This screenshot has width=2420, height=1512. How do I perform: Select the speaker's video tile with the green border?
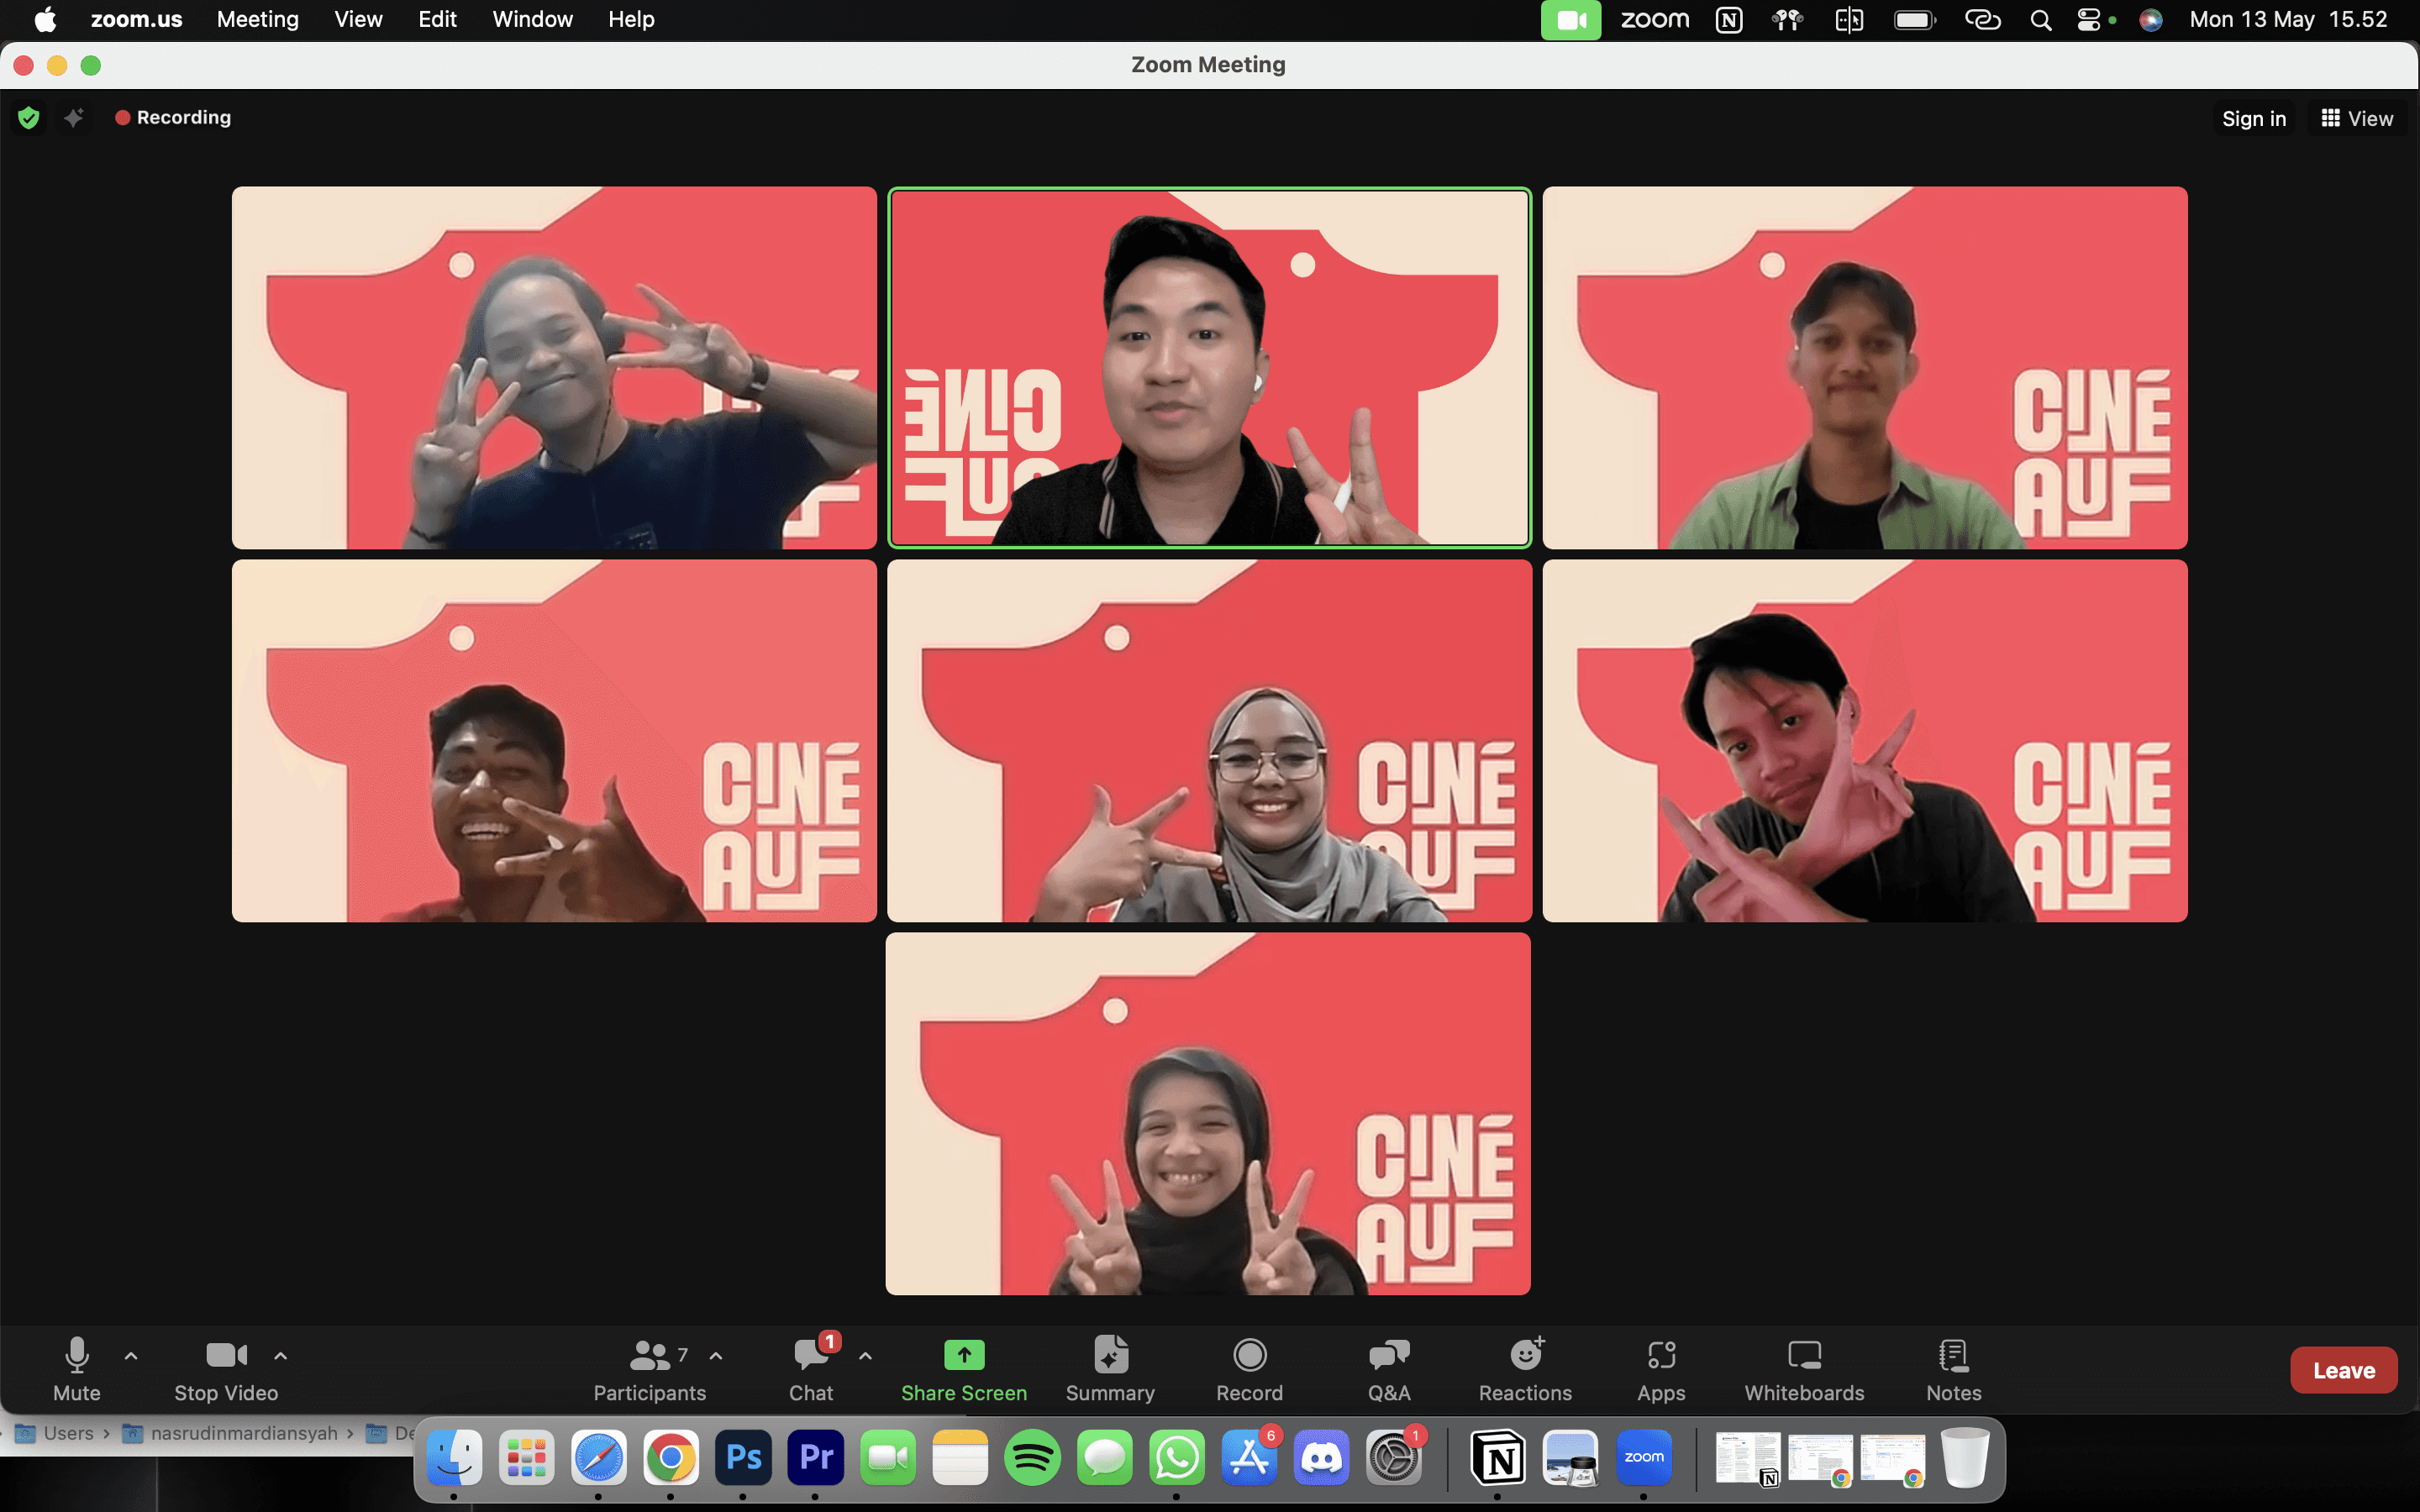[x=1209, y=367]
